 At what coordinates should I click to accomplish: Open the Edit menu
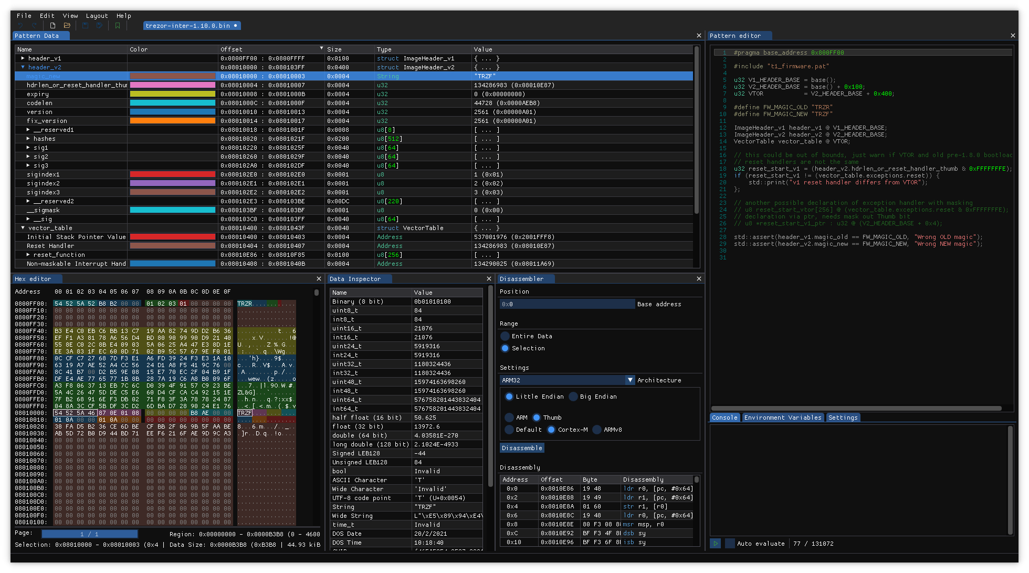coord(47,16)
